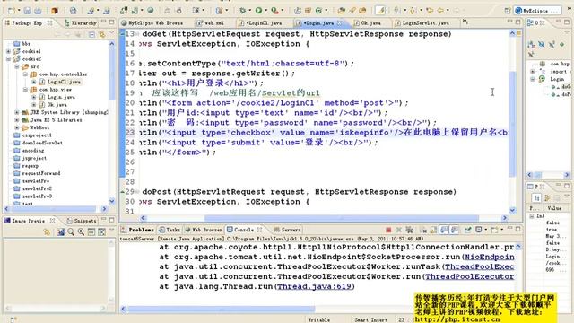Close the Login.java editor tab
Screen dimensions: 574x323
point(339,22)
